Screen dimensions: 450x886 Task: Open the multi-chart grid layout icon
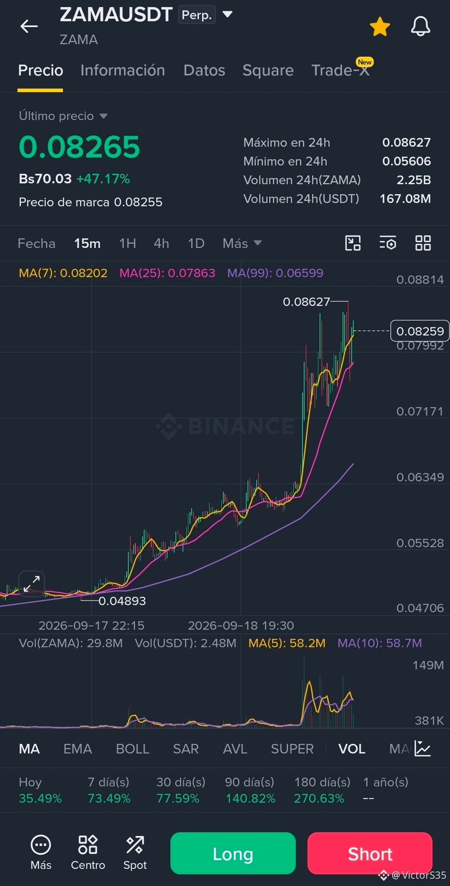pos(423,243)
